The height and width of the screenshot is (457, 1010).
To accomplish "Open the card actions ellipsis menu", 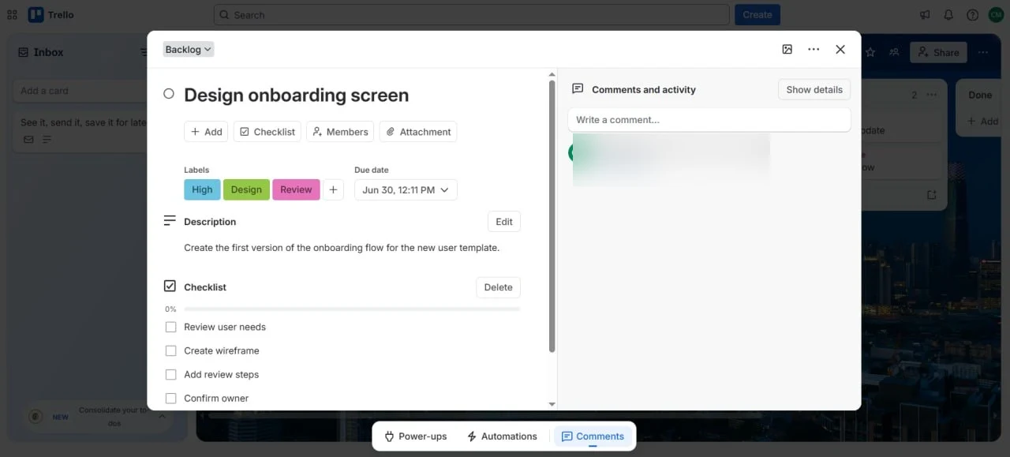I will 814,49.
